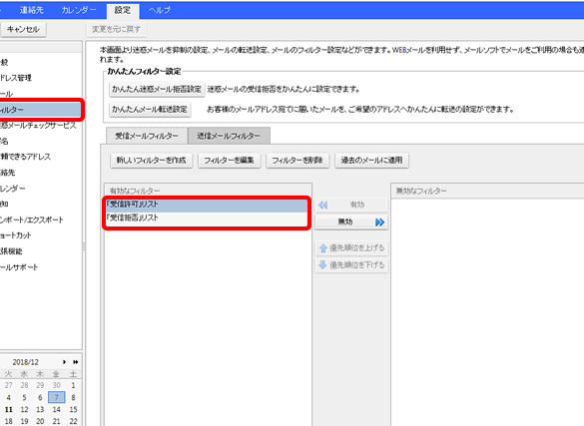
Task: Create a new filter with 新しいフィルターを作成
Action: pyautogui.click(x=151, y=161)
